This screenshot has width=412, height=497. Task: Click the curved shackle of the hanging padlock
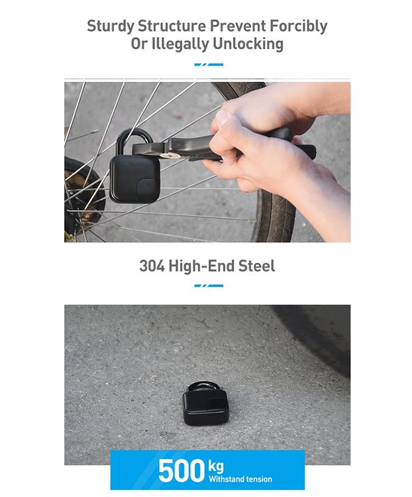pyautogui.click(x=134, y=141)
